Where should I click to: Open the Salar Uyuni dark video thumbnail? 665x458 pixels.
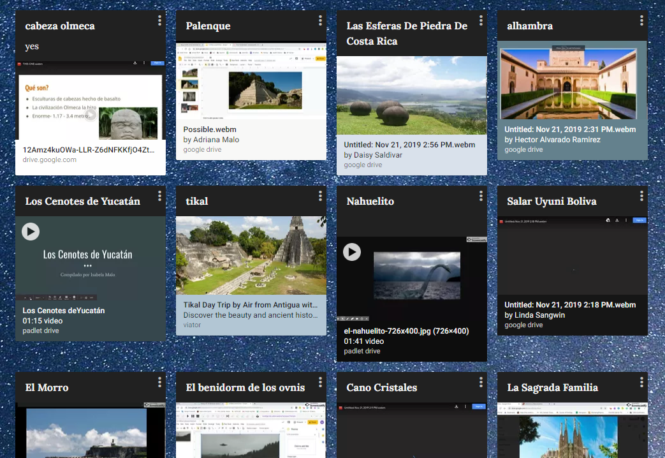pos(573,256)
